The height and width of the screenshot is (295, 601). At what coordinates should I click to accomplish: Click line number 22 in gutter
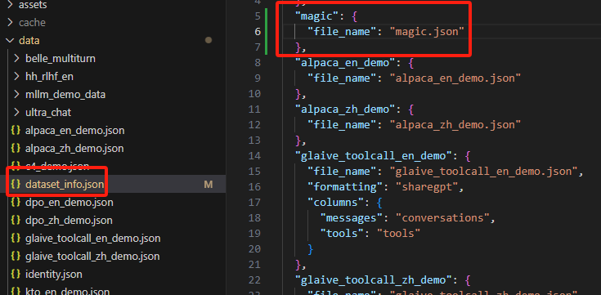coord(255,280)
